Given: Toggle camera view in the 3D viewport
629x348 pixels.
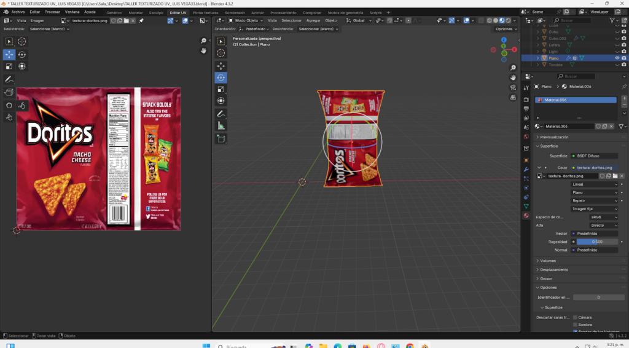Looking at the screenshot, I should [513, 87].
